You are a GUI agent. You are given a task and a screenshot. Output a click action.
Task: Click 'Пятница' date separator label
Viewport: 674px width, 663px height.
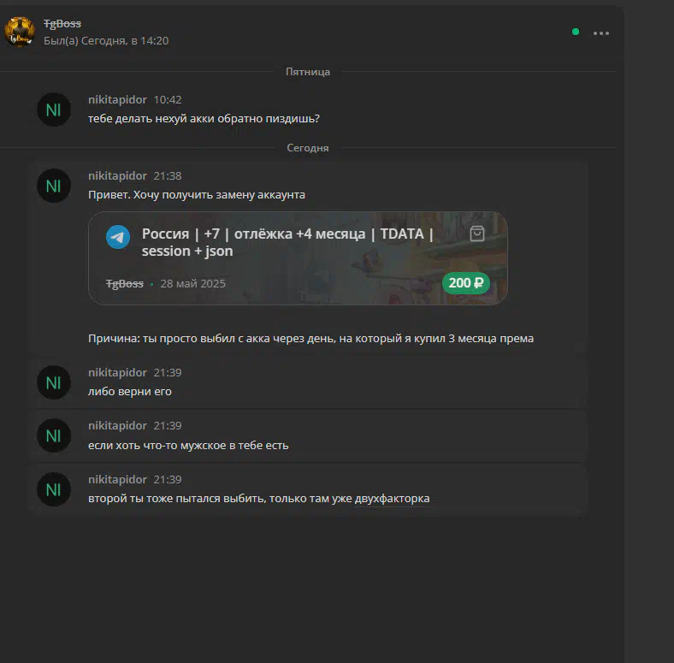click(308, 72)
